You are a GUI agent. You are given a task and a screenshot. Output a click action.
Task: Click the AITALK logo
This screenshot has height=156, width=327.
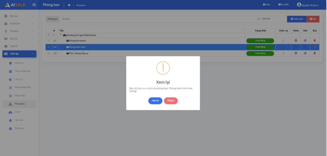click(15, 5)
